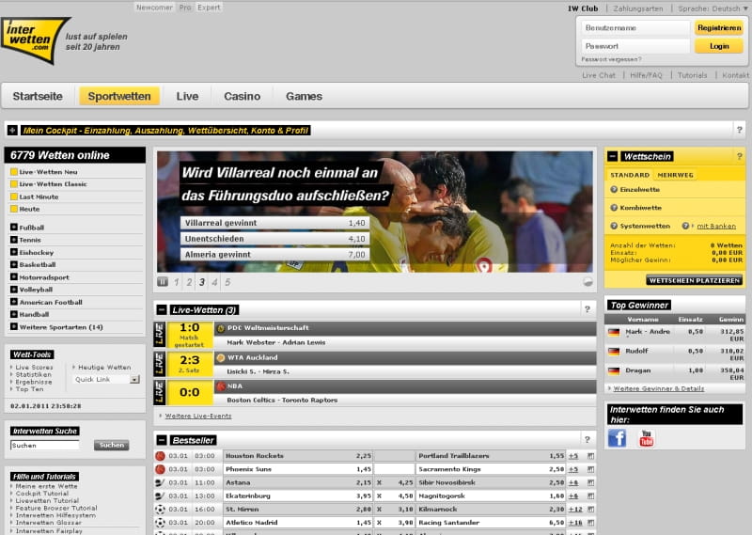This screenshot has width=752, height=535.
Task: Click the Interwetten Suche text field
Action: pos(44,446)
